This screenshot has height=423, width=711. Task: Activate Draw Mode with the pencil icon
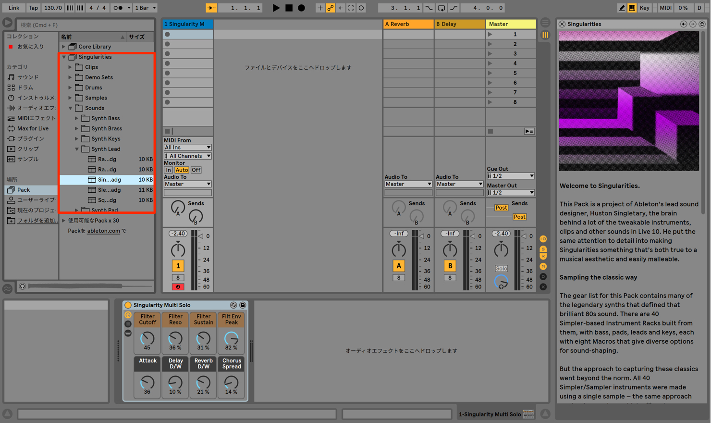(x=621, y=8)
